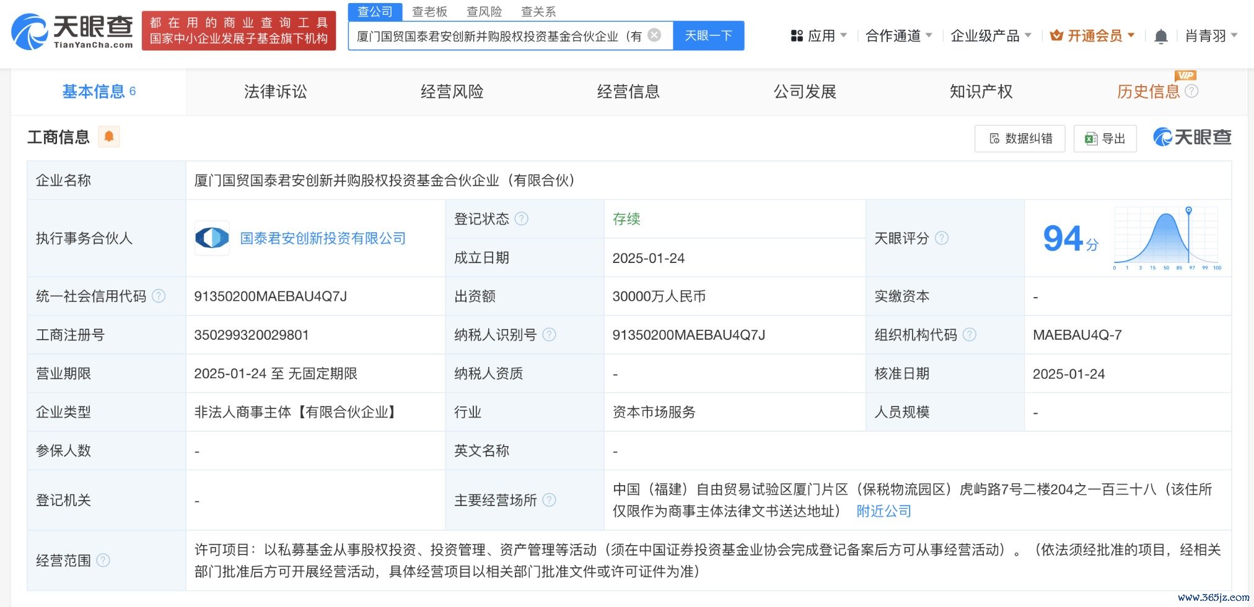Switch to the 经营信息 tab

coord(628,92)
